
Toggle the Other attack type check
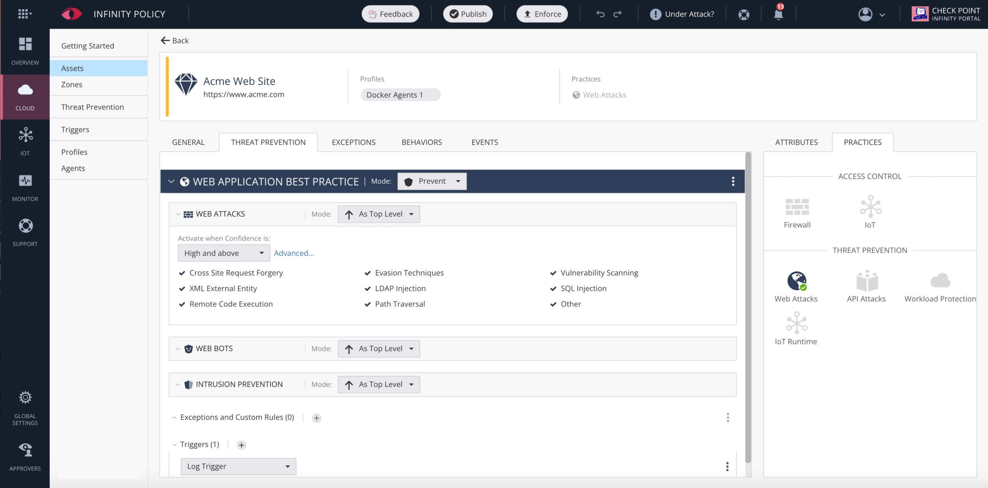point(553,304)
